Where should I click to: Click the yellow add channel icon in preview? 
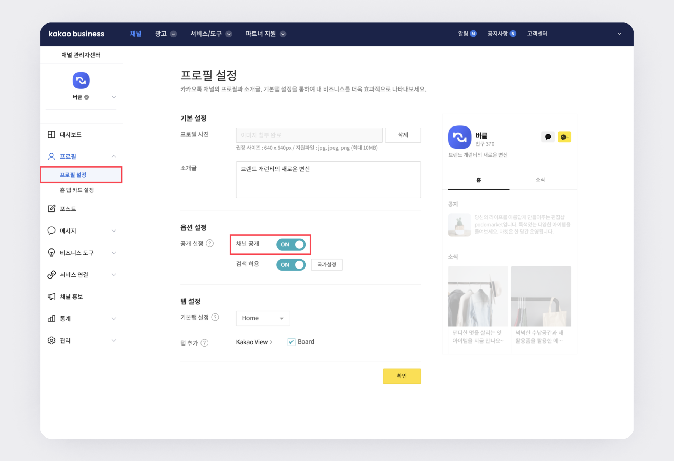[564, 137]
